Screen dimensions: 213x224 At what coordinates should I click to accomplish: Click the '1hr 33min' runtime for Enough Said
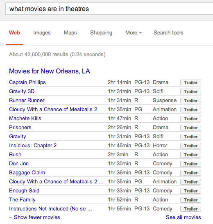120,191
